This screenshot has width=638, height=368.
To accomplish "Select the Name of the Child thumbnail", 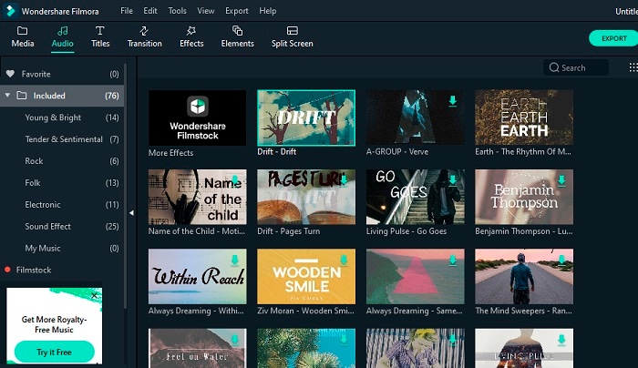I will 198,197.
